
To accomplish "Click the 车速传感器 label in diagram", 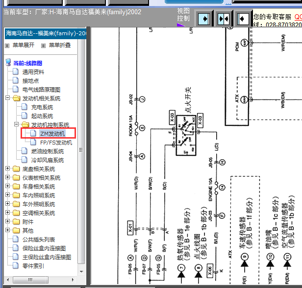I will [x=242, y=232].
